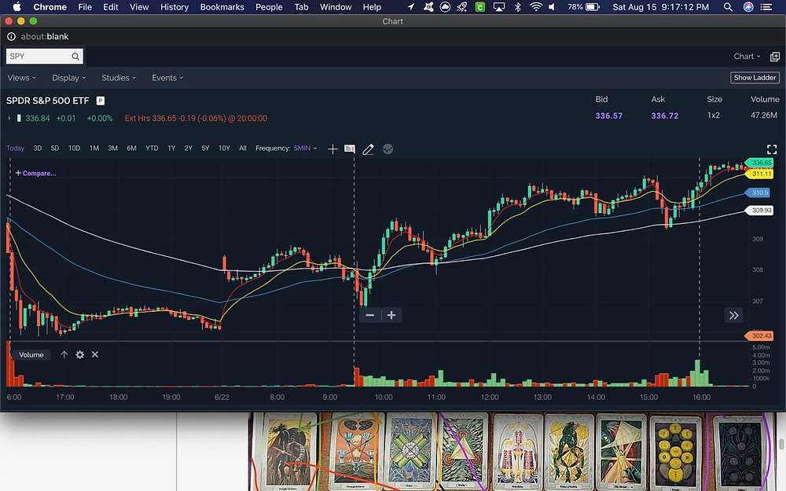This screenshot has height=491, width=786.
Task: Open Chrome History menu
Action: (x=174, y=7)
